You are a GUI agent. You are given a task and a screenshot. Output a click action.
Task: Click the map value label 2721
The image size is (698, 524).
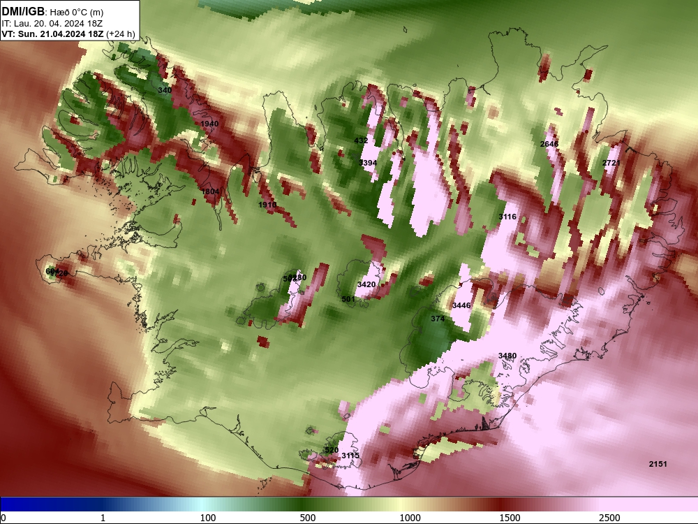611,163
